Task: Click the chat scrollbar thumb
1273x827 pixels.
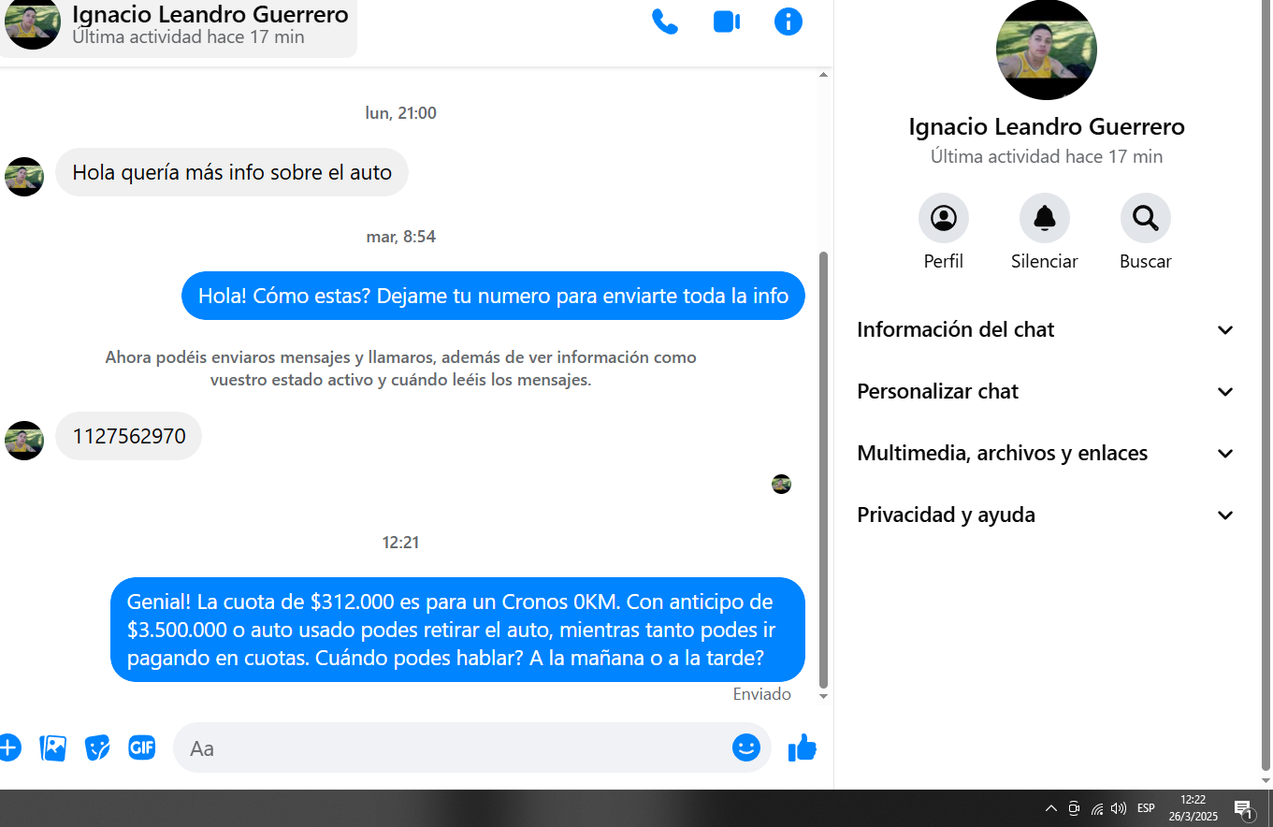Action: [824, 469]
